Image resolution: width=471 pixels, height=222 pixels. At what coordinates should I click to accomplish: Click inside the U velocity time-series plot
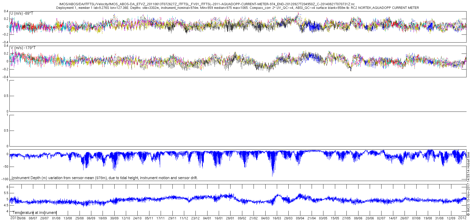[238, 27]
